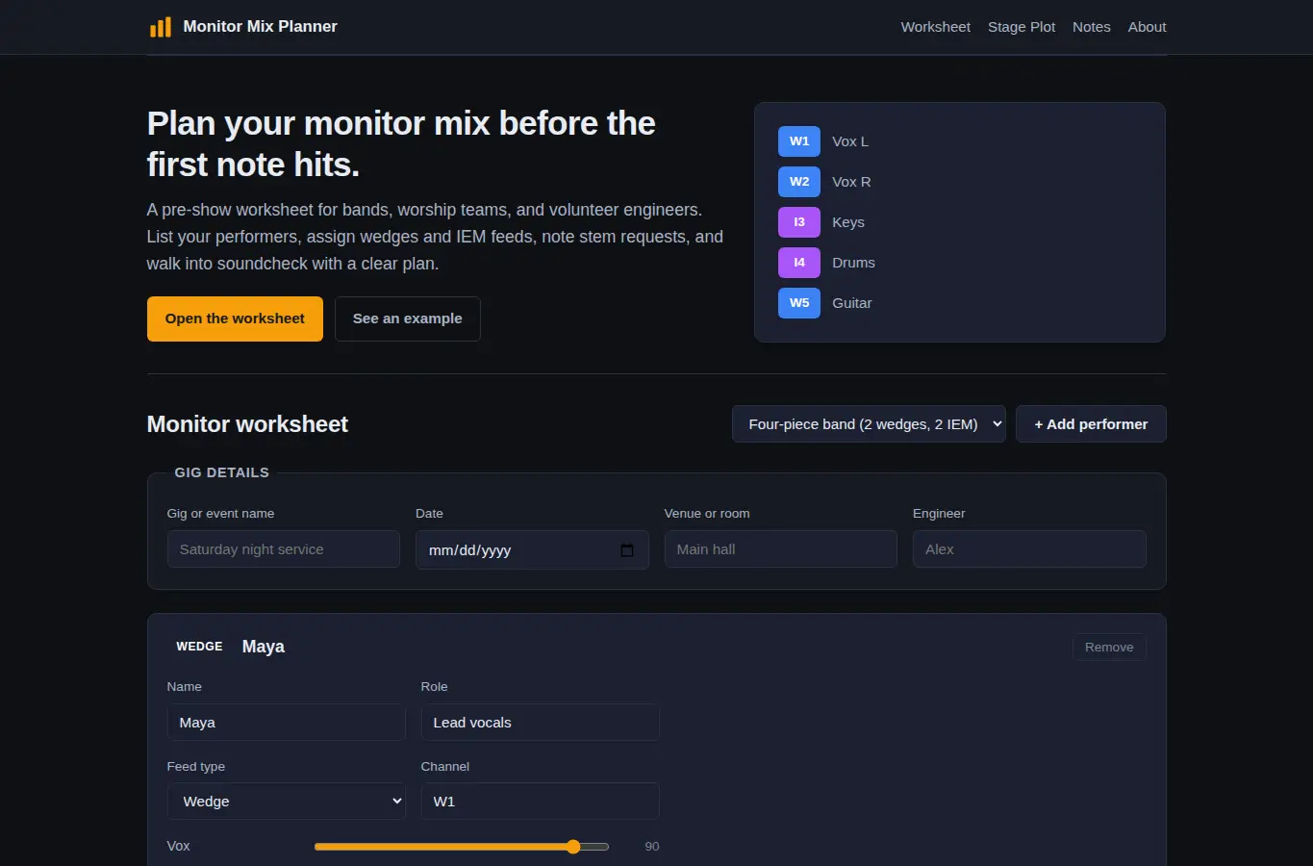
Task: Click the I3 badge next to Keys
Action: (x=799, y=222)
